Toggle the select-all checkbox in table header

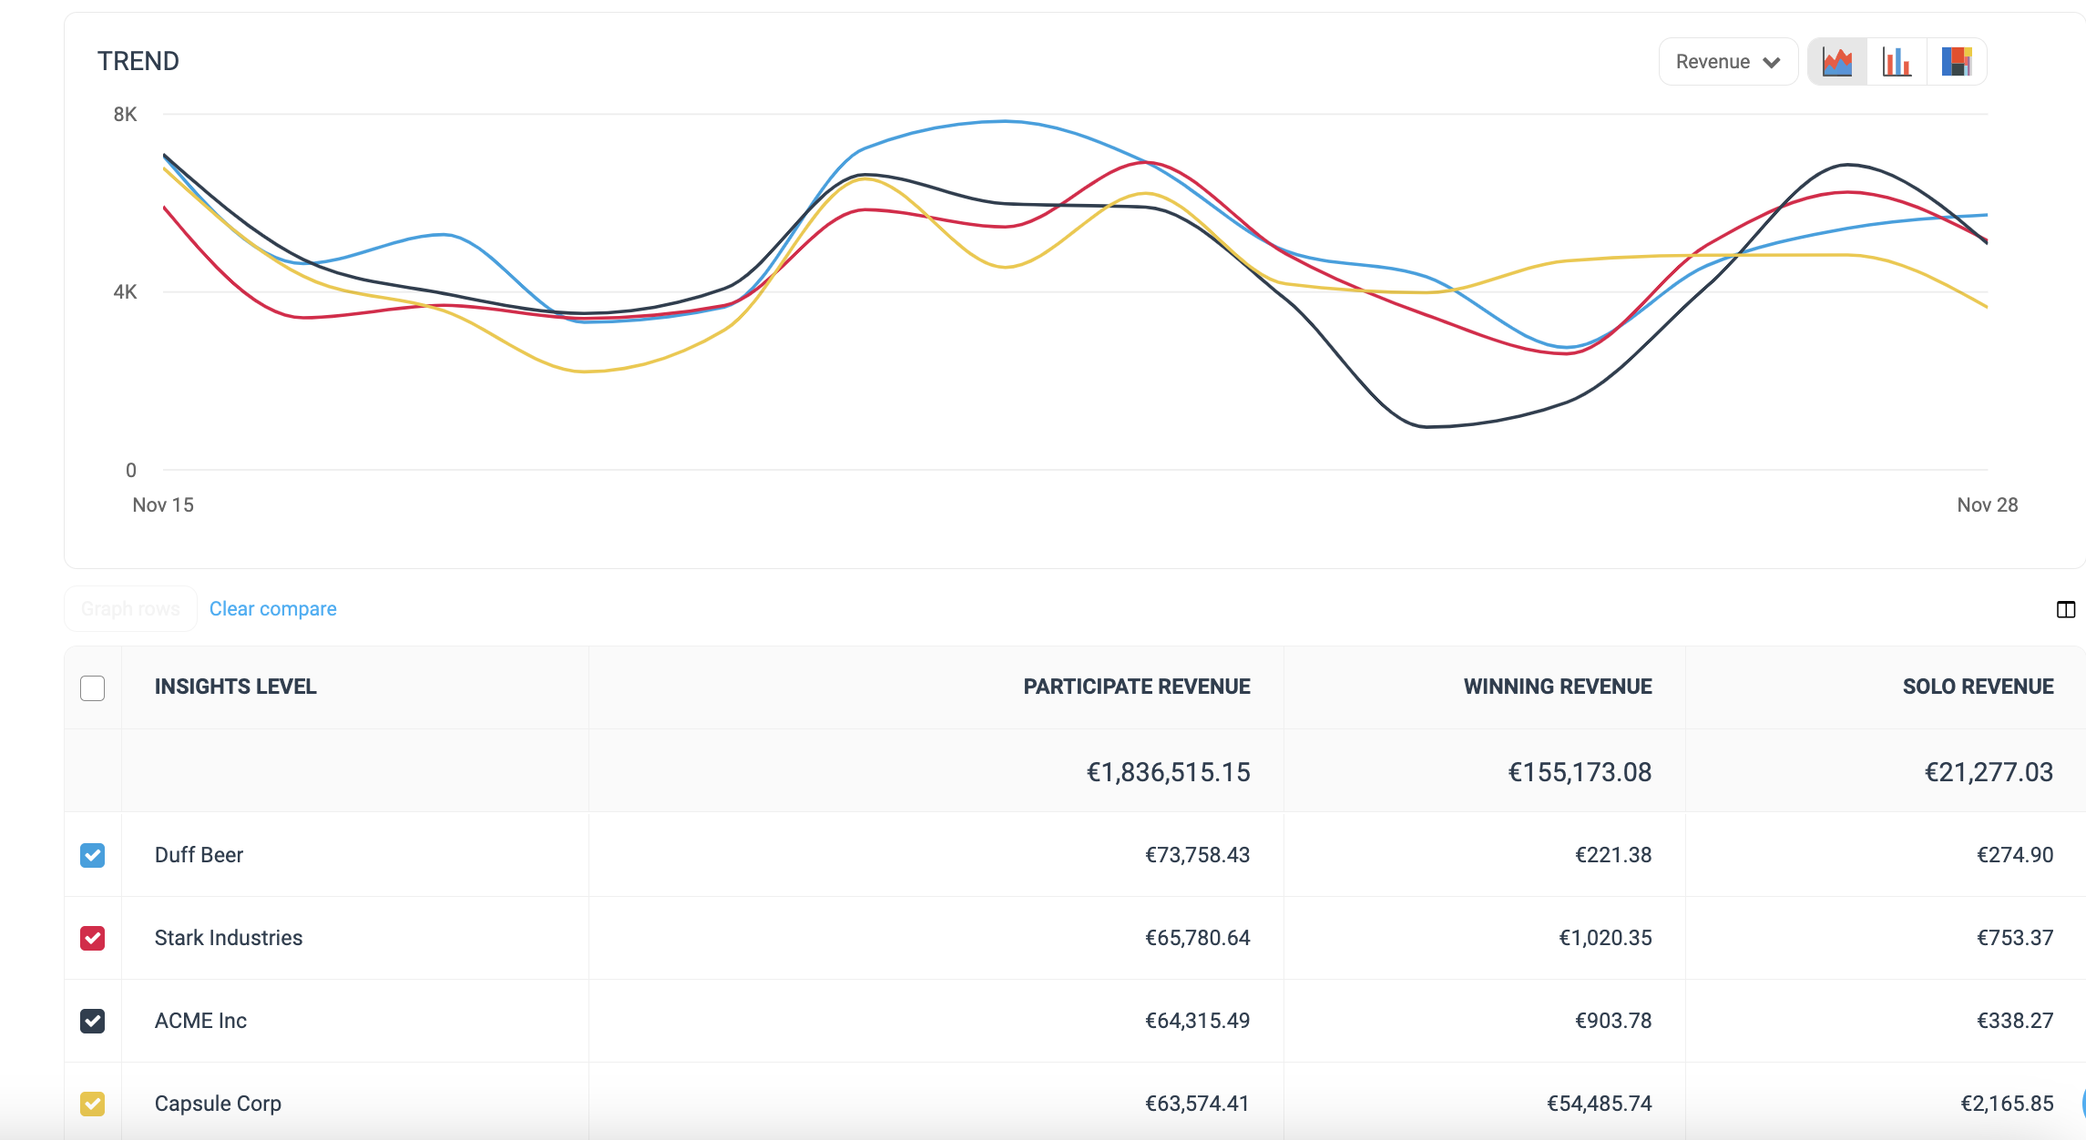pyautogui.click(x=92, y=687)
